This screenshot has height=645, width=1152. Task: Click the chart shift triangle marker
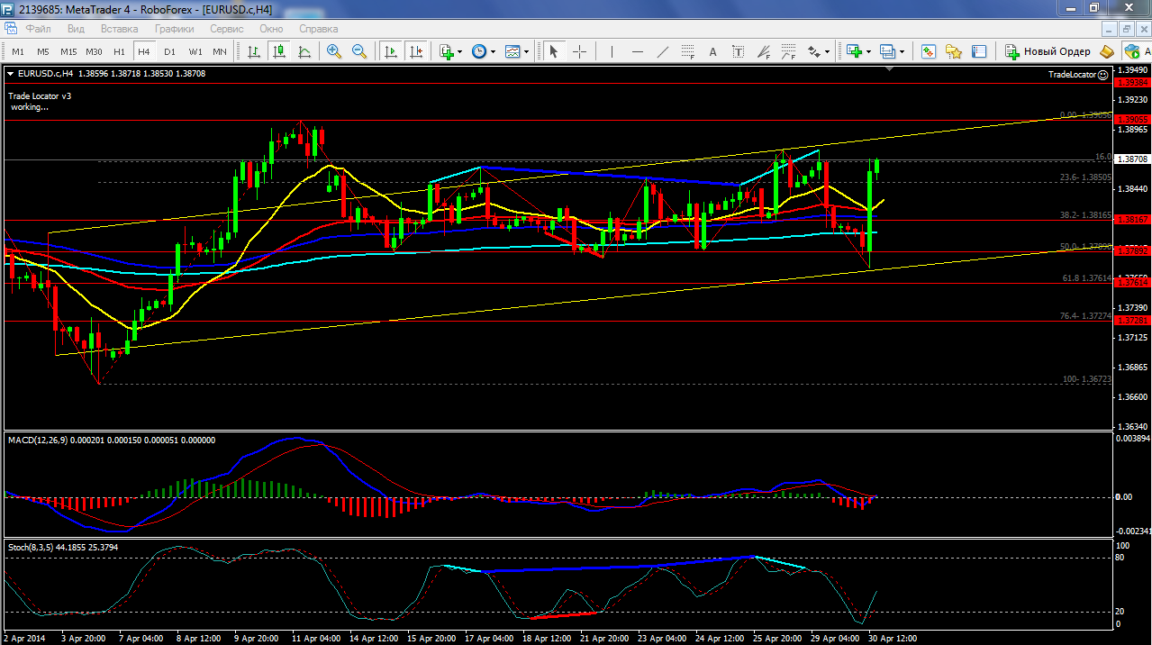pyautogui.click(x=891, y=68)
